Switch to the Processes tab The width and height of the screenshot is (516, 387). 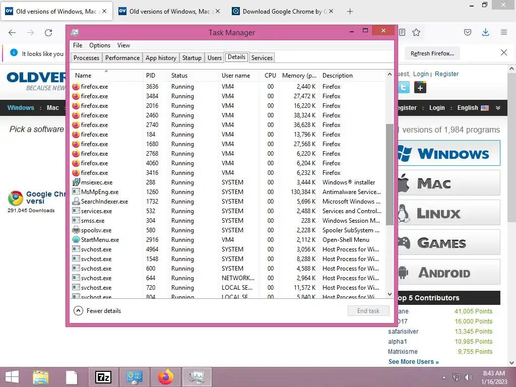coord(86,57)
